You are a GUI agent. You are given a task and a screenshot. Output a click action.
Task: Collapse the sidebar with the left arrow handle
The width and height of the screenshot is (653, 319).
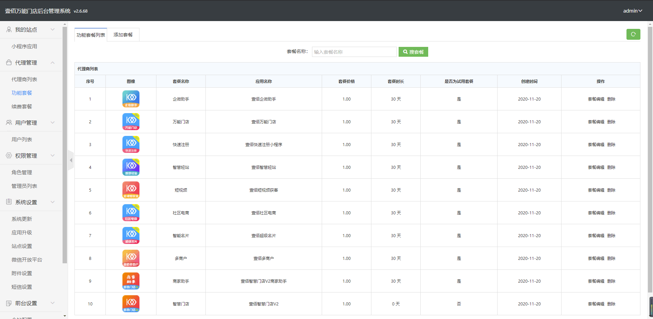click(71, 160)
